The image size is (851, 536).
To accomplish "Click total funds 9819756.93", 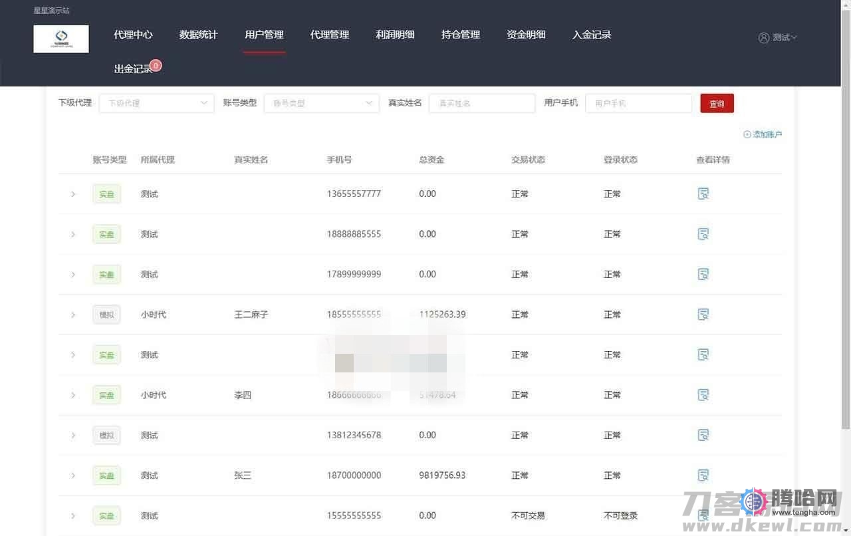I will click(442, 475).
